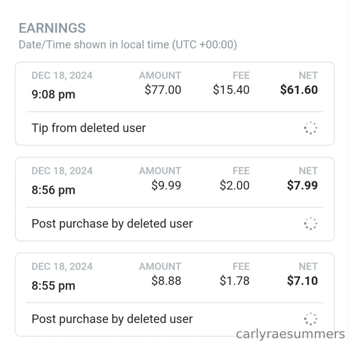Select the 8:56 pm transaction time
The width and height of the screenshot is (349, 345).
coord(53,190)
